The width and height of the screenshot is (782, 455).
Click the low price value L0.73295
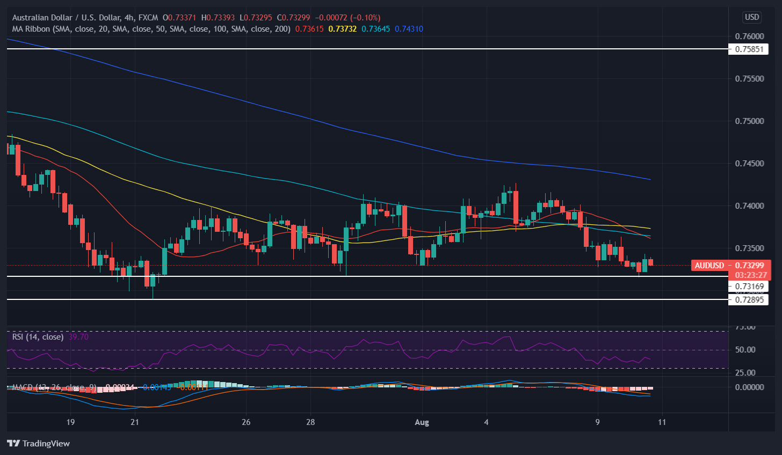coord(256,18)
